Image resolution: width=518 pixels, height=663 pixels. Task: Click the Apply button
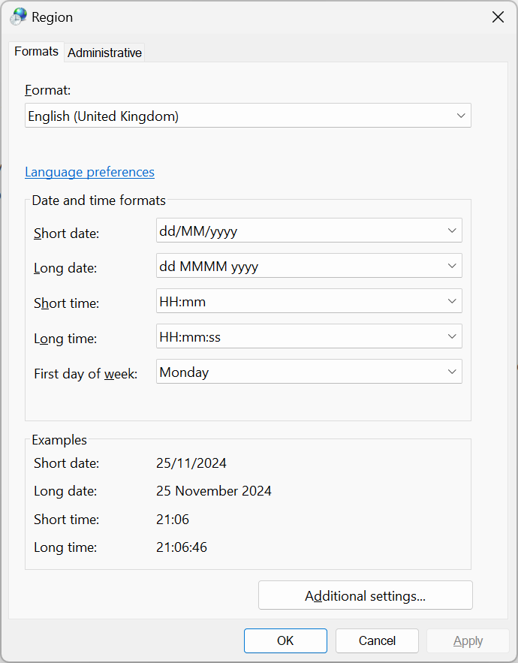[x=468, y=640]
